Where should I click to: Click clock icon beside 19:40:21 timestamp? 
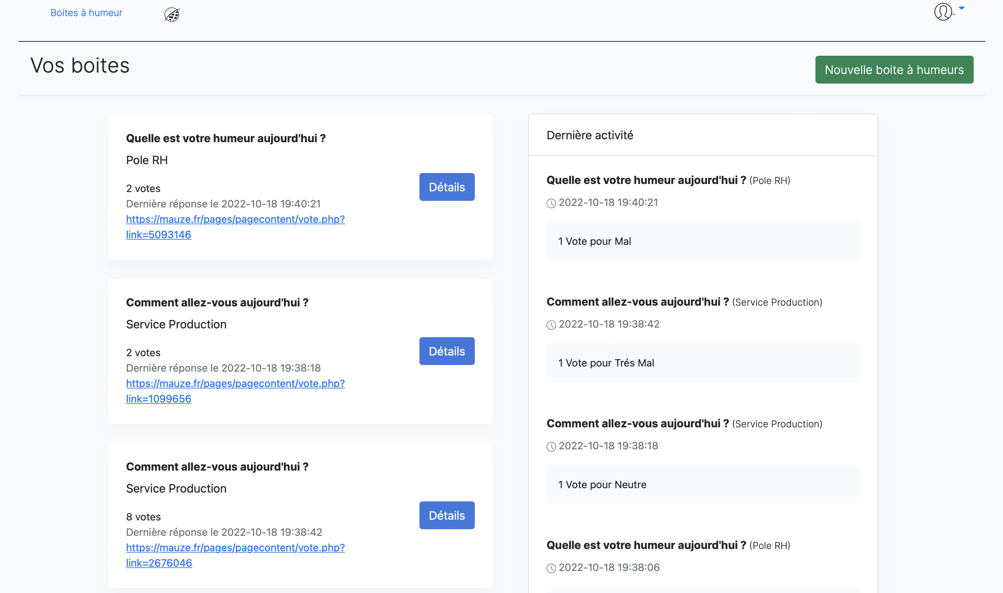coord(551,203)
